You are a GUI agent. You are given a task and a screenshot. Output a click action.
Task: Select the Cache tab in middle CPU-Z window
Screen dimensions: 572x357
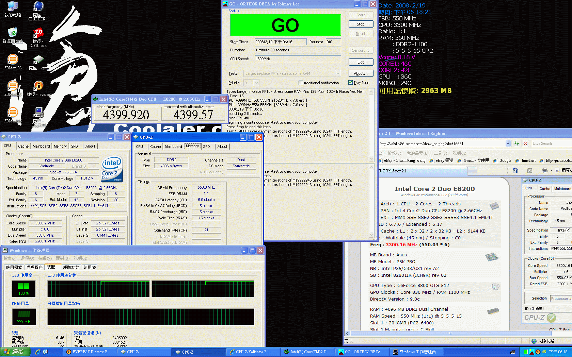pos(156,147)
